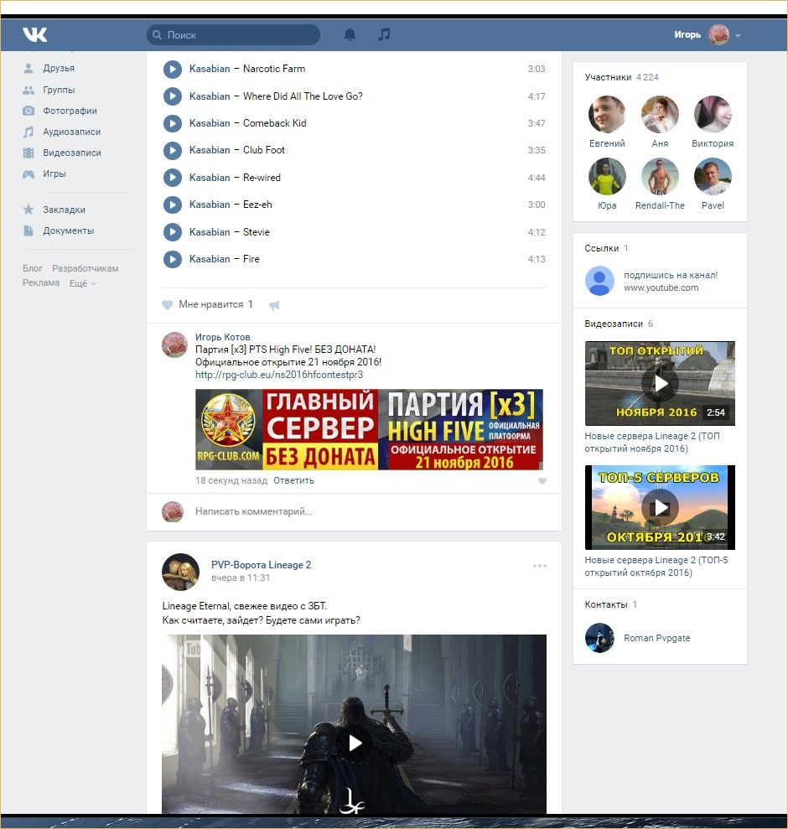This screenshot has width=788, height=829.
Task: Open Видеозаписи header in right panel
Action: click(x=618, y=324)
